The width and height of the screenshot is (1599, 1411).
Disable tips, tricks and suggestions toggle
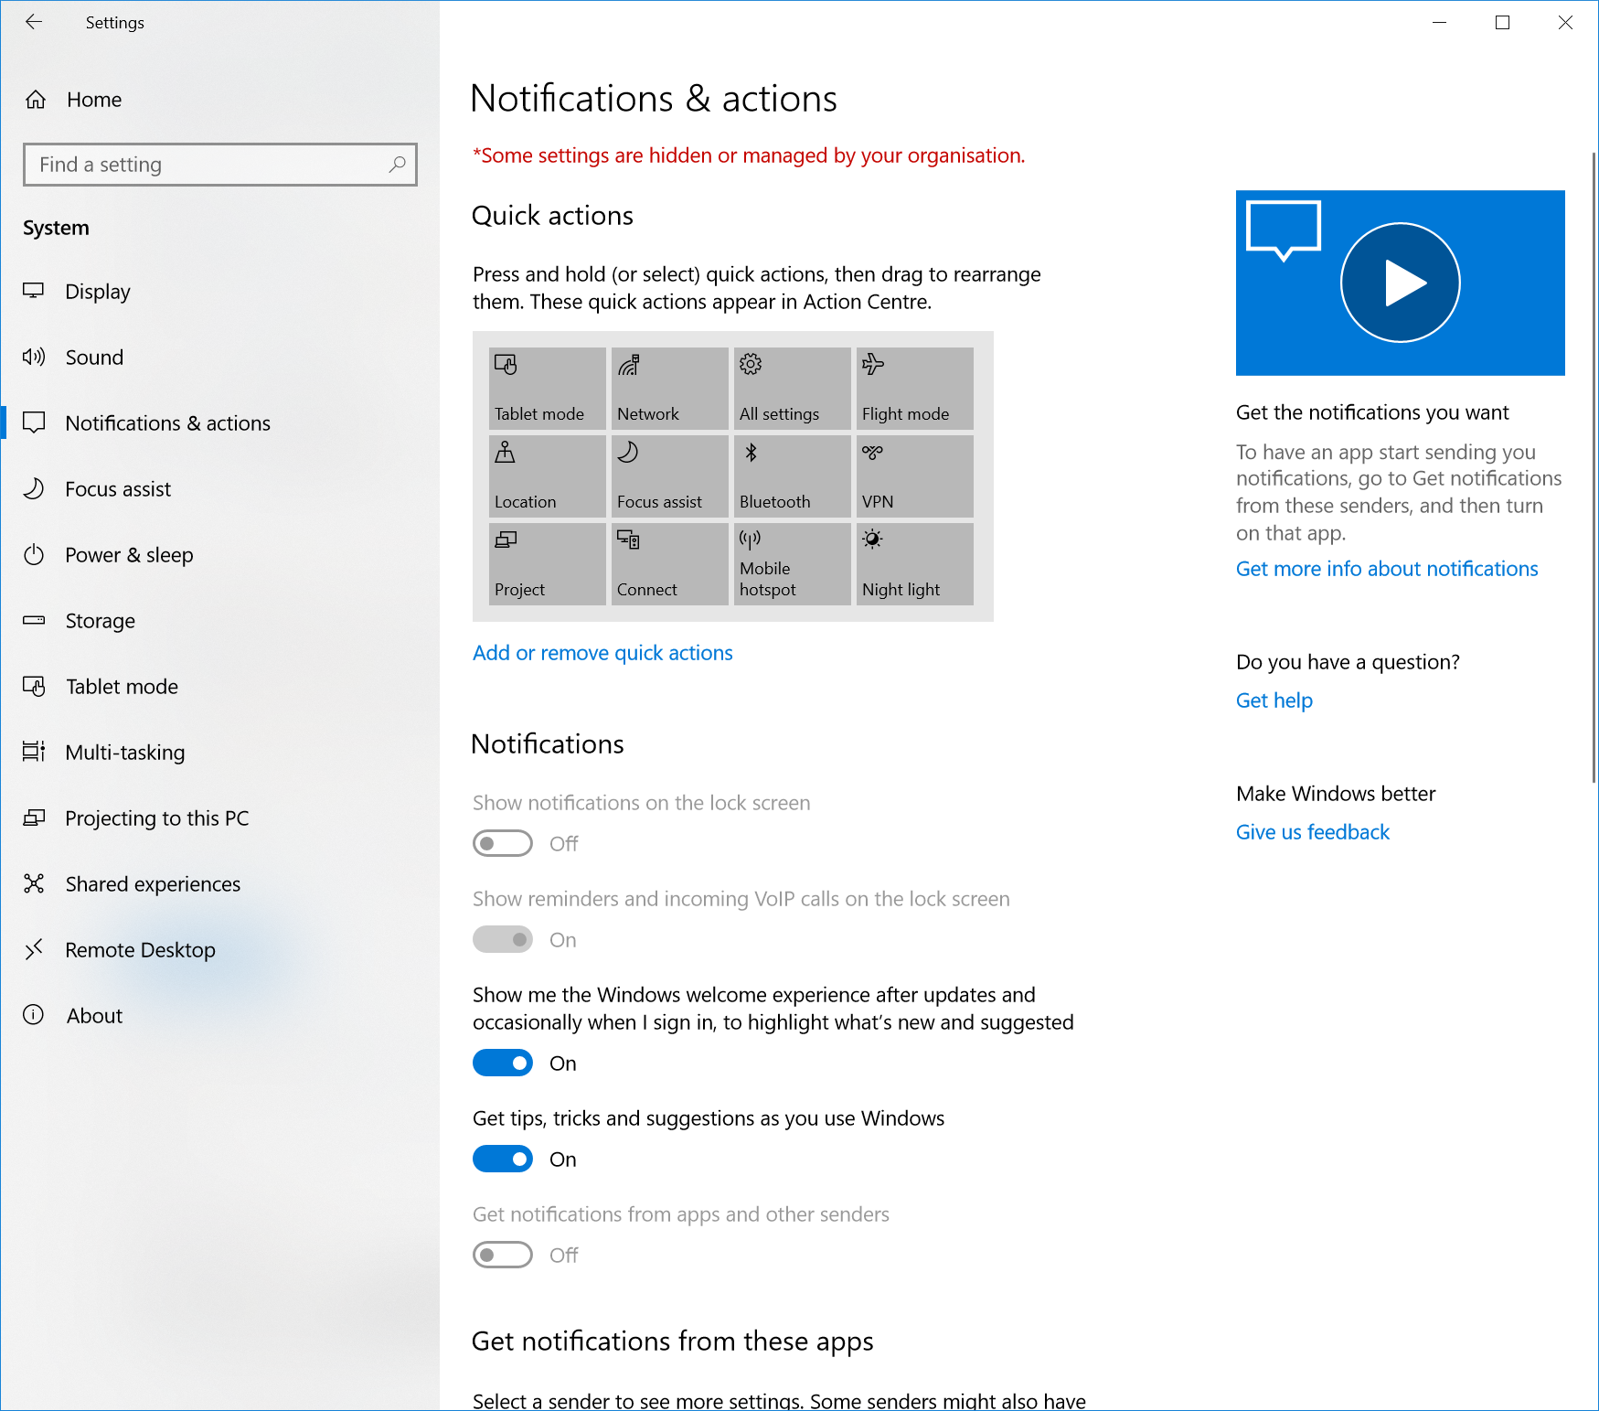click(503, 1159)
